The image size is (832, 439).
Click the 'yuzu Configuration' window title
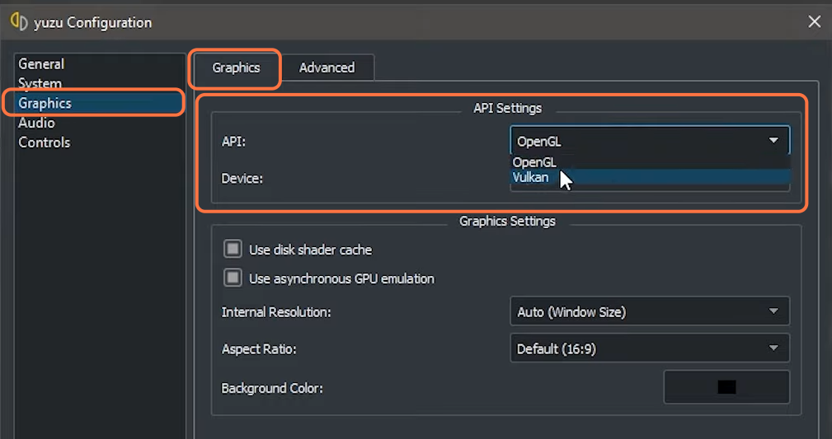93,23
